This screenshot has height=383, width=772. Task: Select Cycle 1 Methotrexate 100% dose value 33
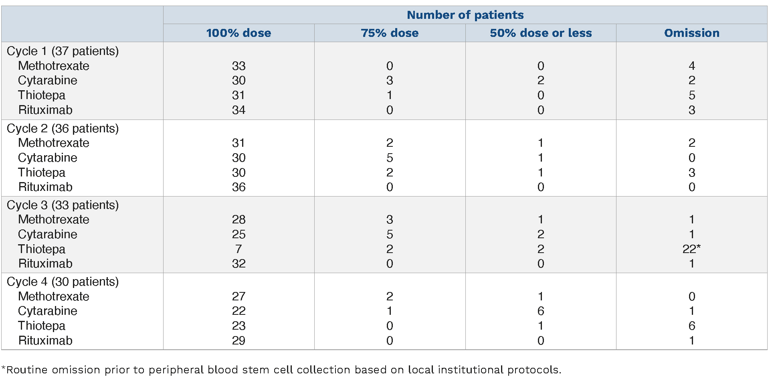(238, 66)
